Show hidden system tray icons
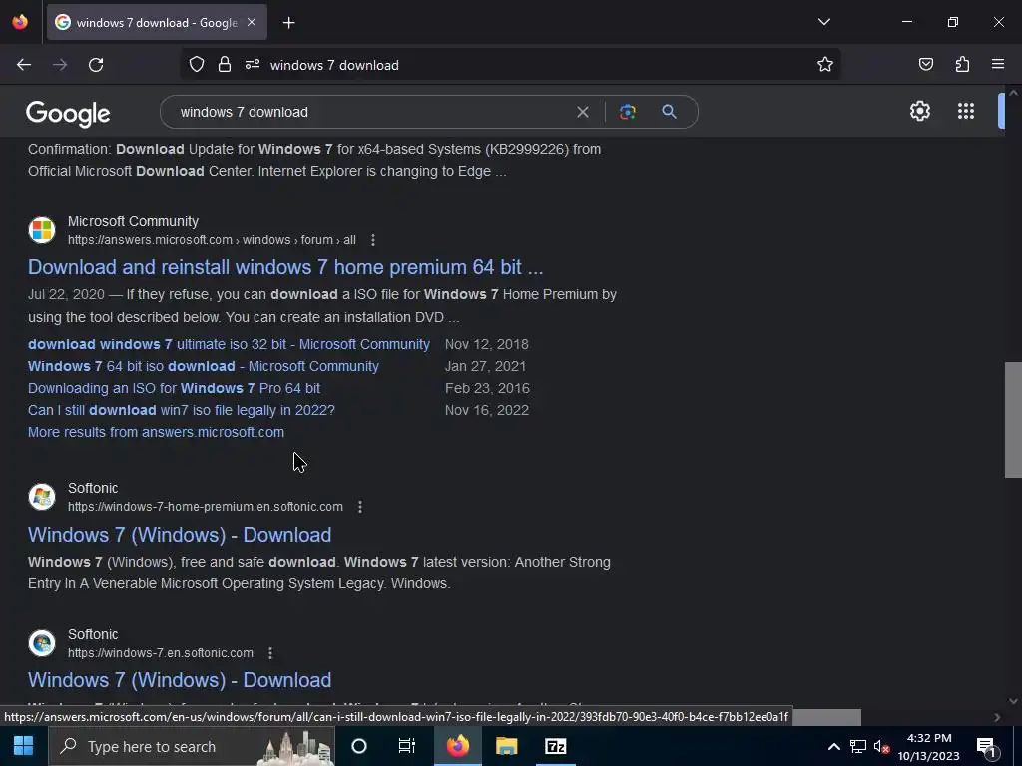1022x766 pixels. [x=833, y=746]
